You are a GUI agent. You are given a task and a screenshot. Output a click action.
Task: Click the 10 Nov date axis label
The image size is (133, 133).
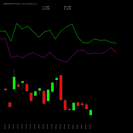pos(9,126)
